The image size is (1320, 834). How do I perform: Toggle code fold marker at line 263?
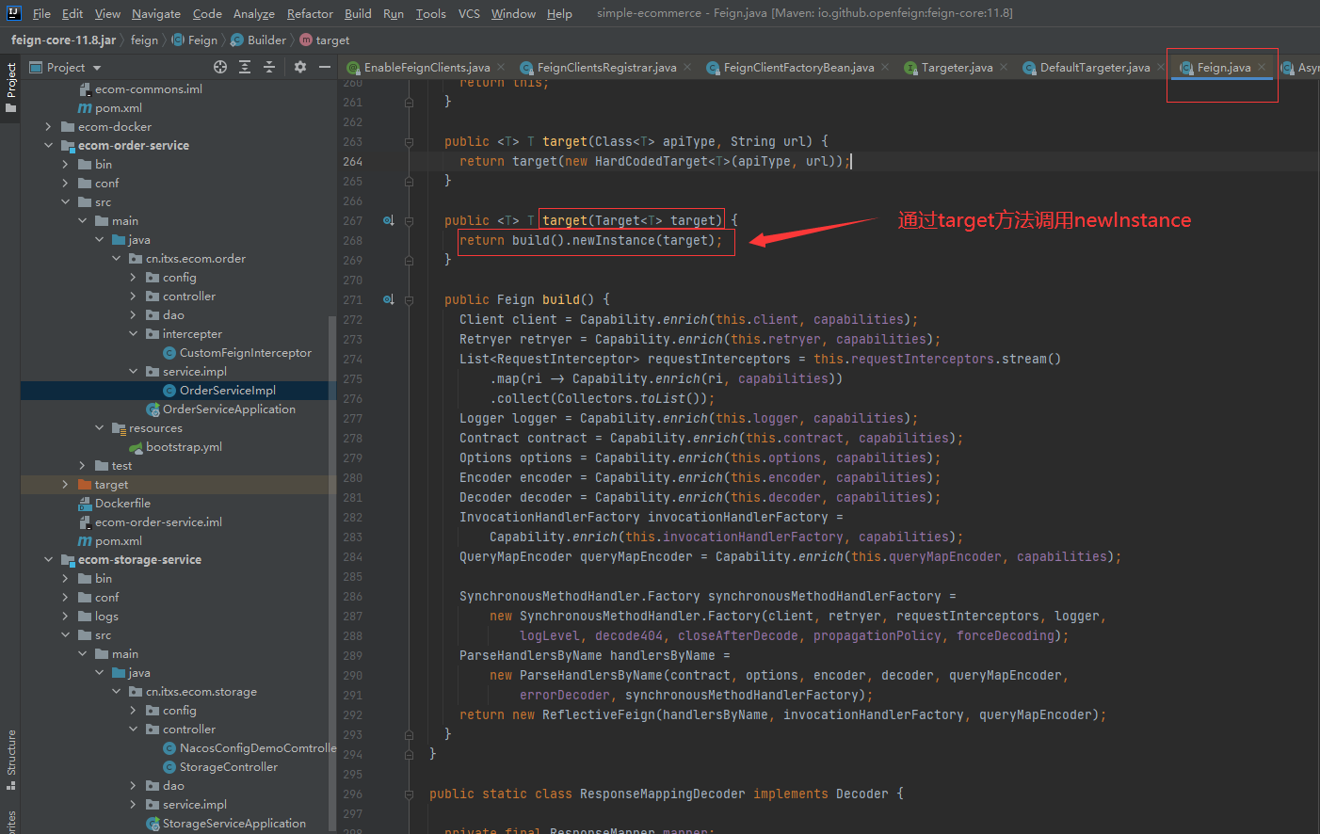(x=410, y=142)
